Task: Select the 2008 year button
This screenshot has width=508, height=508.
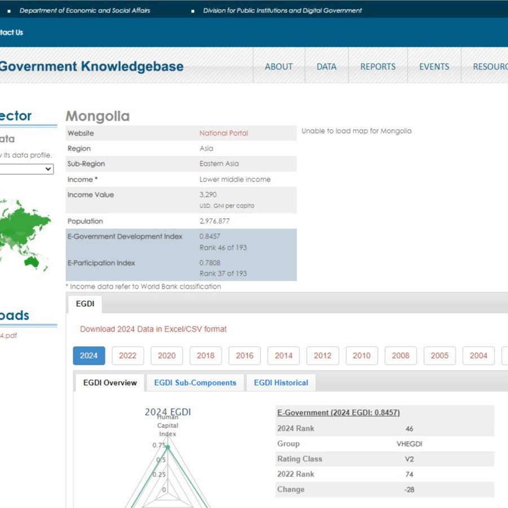Action: click(x=400, y=356)
